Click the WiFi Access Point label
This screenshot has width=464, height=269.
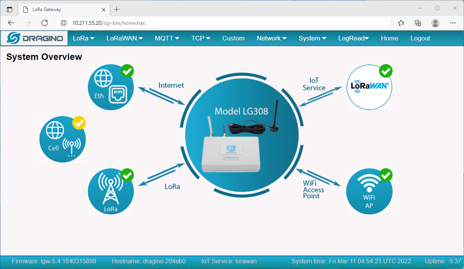(314, 190)
